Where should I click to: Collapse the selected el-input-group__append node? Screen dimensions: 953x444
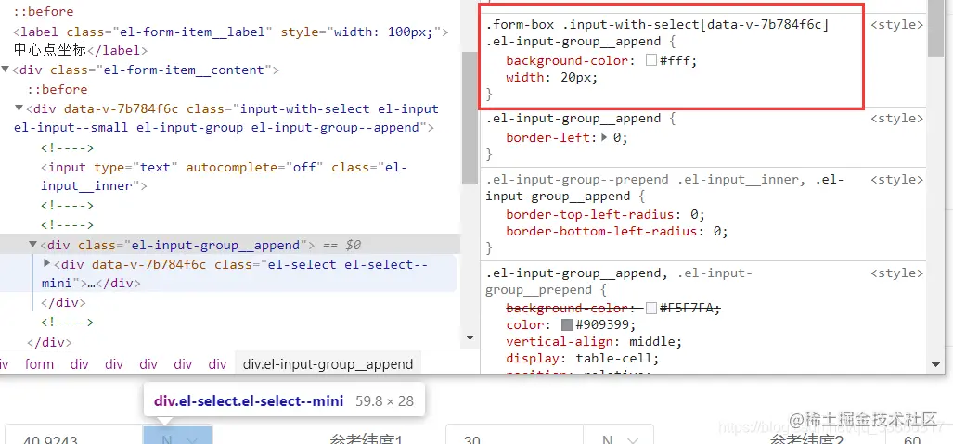pos(32,245)
